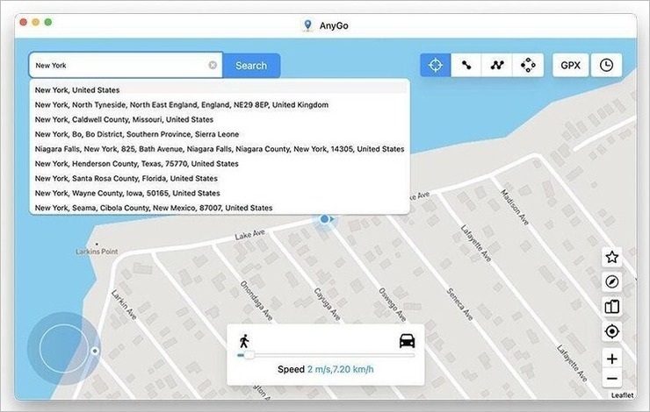
Task: Choose suggestion New York, Bo, Sierra Leone
Action: 220,134
